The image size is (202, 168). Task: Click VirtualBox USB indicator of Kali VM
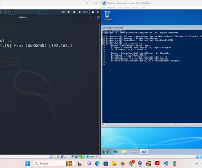coord(66,157)
